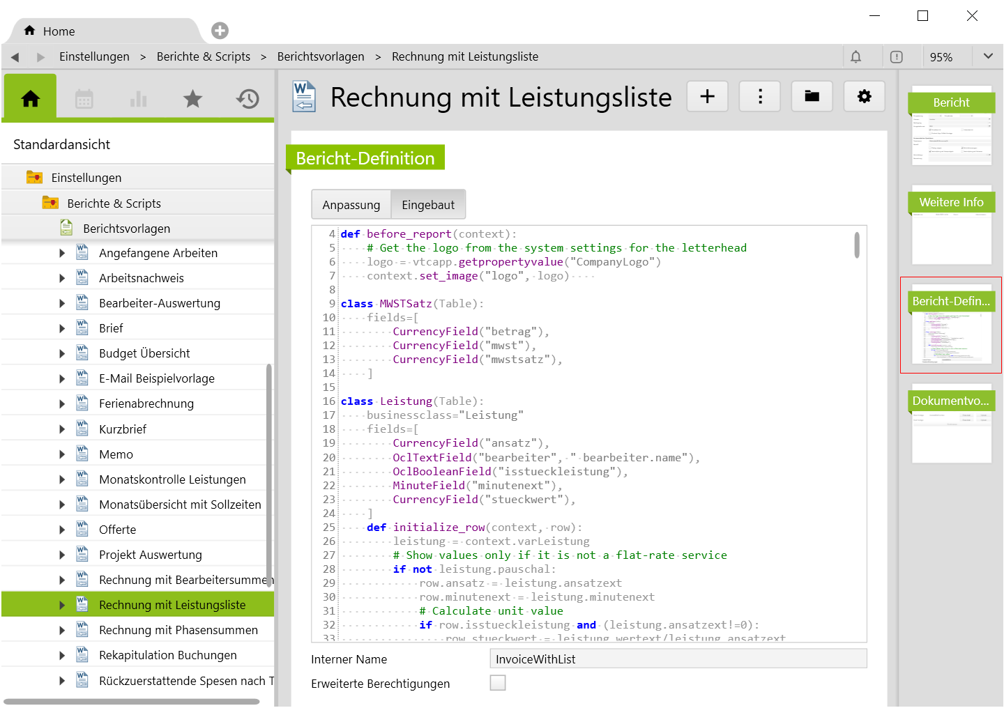Select the Eingebaut tab

coord(428,205)
